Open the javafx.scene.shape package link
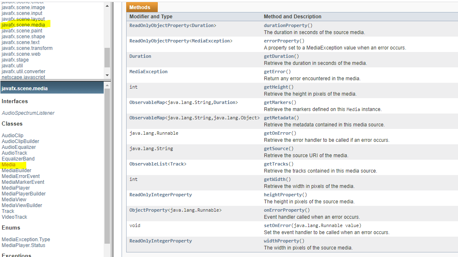This screenshot has width=458, height=257. point(23,37)
